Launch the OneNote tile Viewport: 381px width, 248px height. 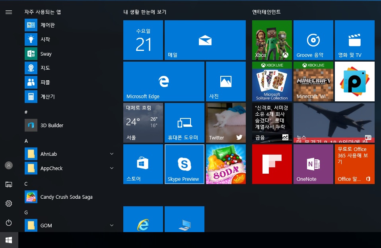[313, 164]
